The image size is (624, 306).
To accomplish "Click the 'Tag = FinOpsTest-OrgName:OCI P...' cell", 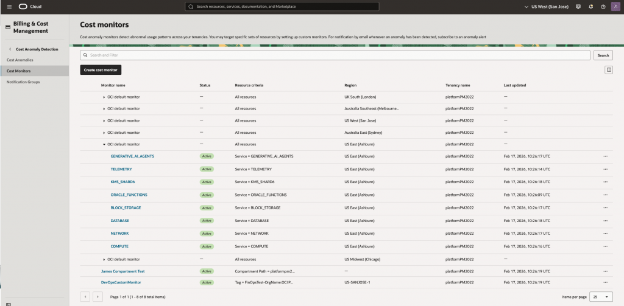I will tap(264, 282).
